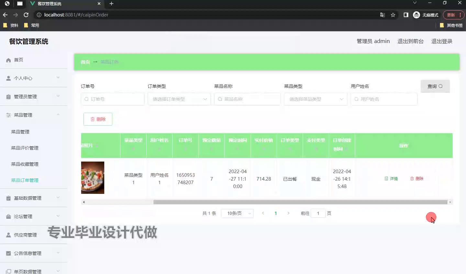Open 资料 bookmarks folder
This screenshot has width=466, height=274.
(11, 25)
